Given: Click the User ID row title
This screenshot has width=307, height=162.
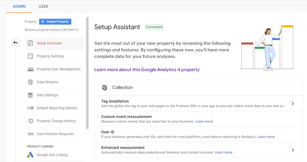Looking at the screenshot, I should [108, 132].
